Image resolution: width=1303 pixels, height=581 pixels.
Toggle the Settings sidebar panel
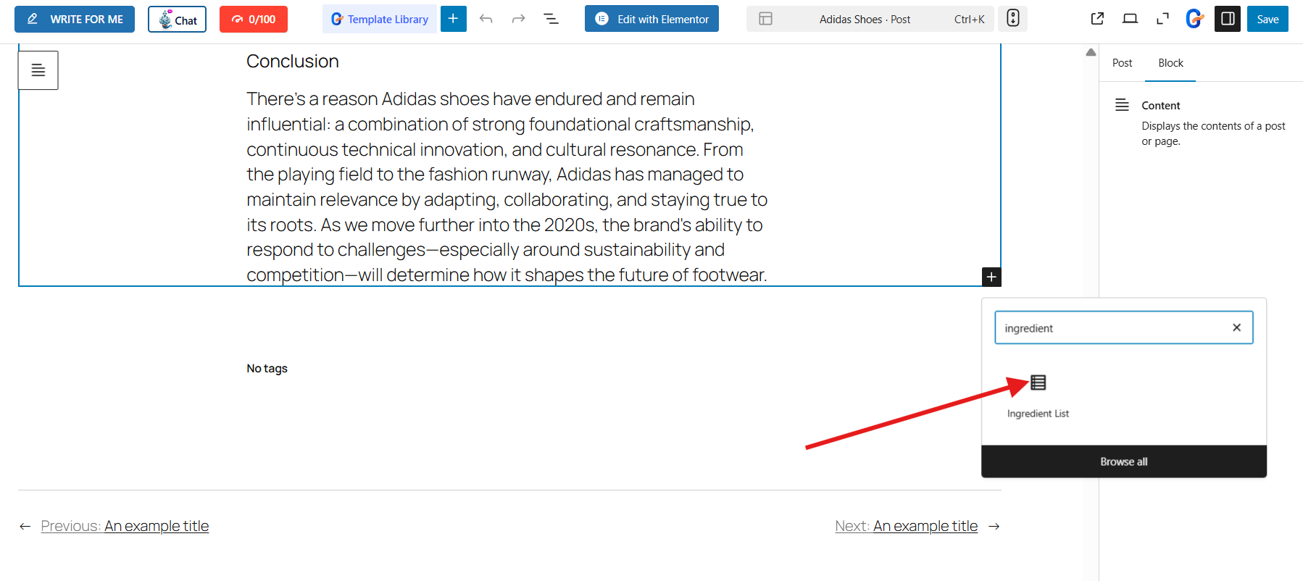[1228, 19]
